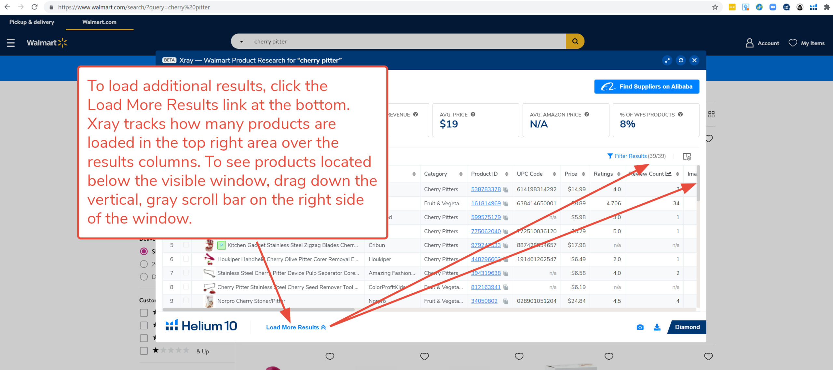The image size is (833, 370).
Task: Enable the one-star & Up rating filter
Action: pyautogui.click(x=143, y=351)
